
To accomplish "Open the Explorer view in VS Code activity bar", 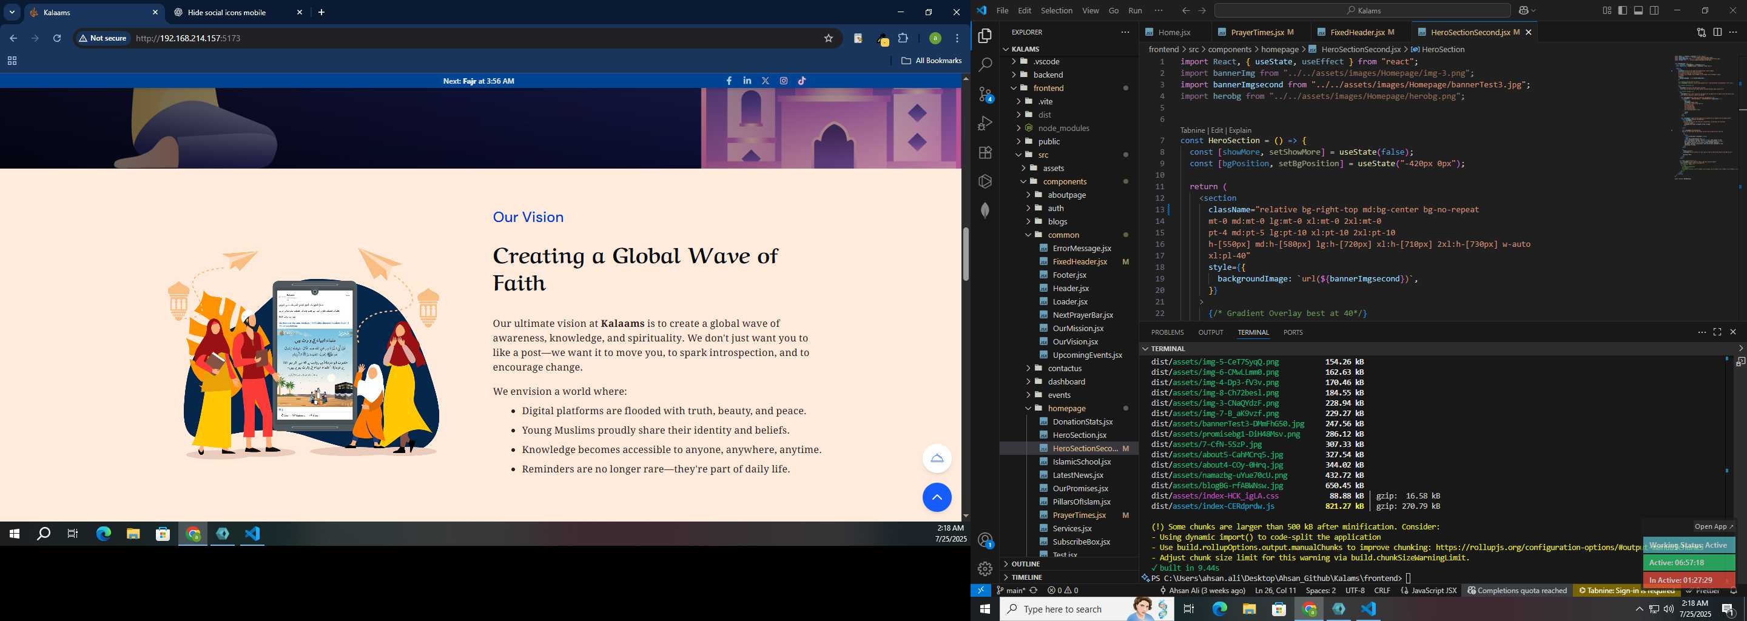I will pos(985,36).
